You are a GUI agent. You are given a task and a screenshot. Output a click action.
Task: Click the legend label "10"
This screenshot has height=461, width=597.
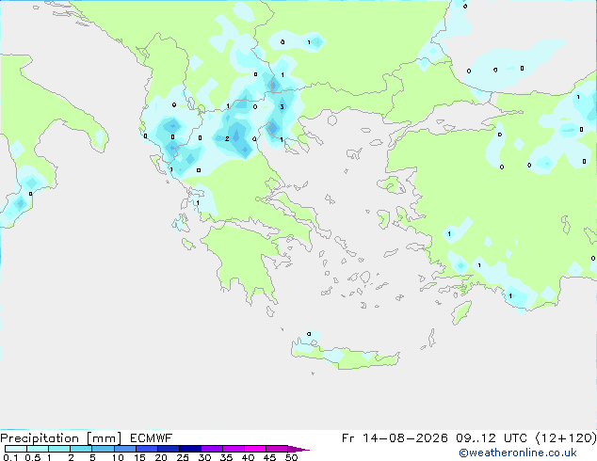point(118,457)
